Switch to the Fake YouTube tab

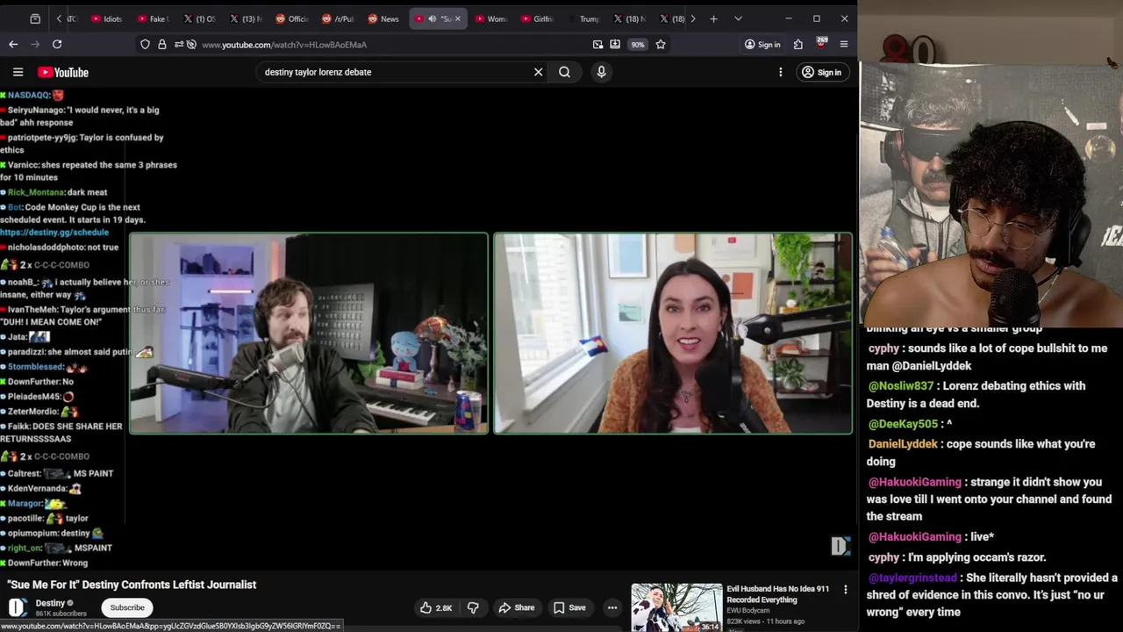point(153,18)
